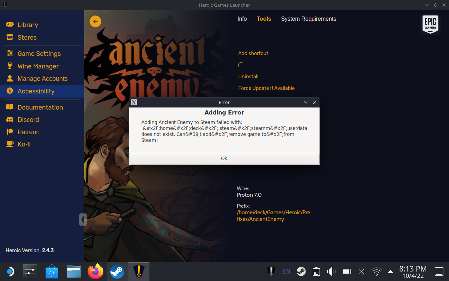The height and width of the screenshot is (281, 449).
Task: Open the clipboard manager in the tray
Action: pyautogui.click(x=316, y=271)
